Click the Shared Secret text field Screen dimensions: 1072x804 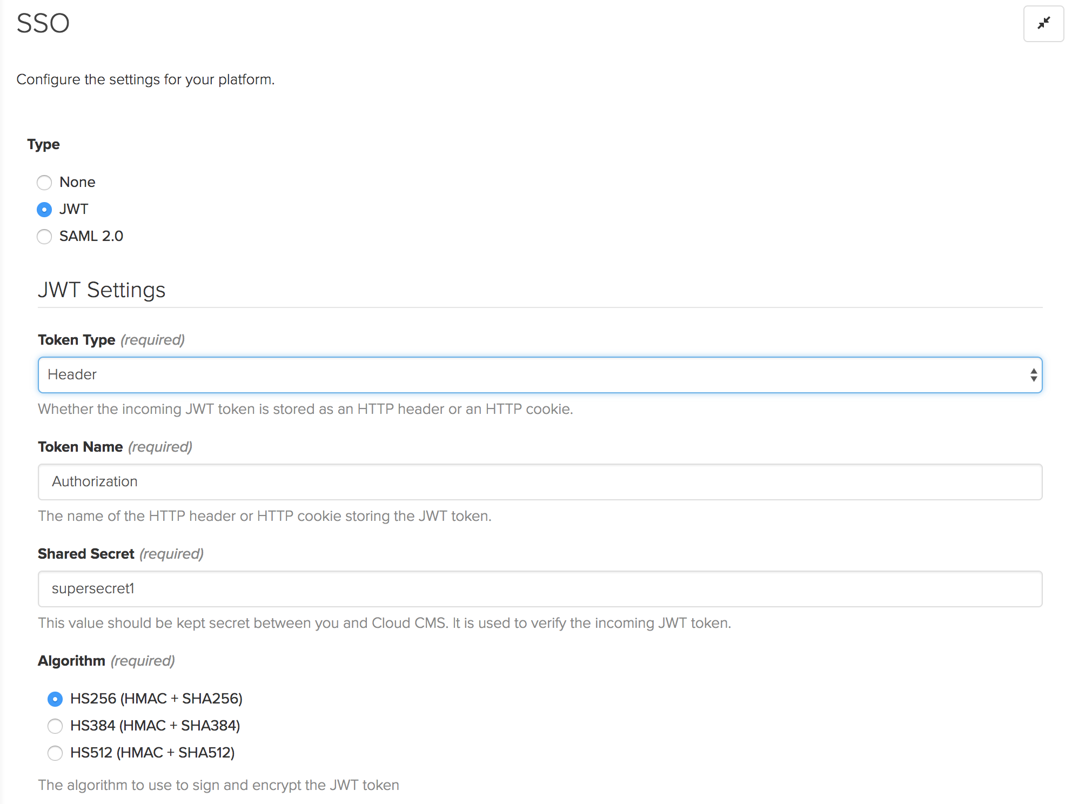tap(540, 589)
